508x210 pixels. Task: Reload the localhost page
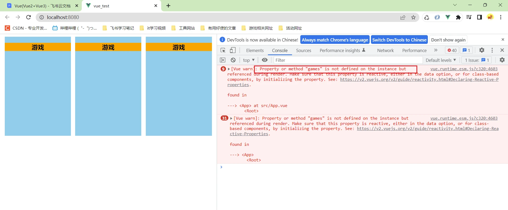click(29, 17)
